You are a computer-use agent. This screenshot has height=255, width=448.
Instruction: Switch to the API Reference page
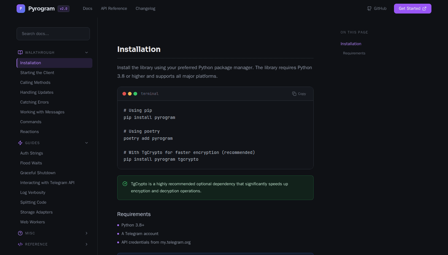[114, 8]
